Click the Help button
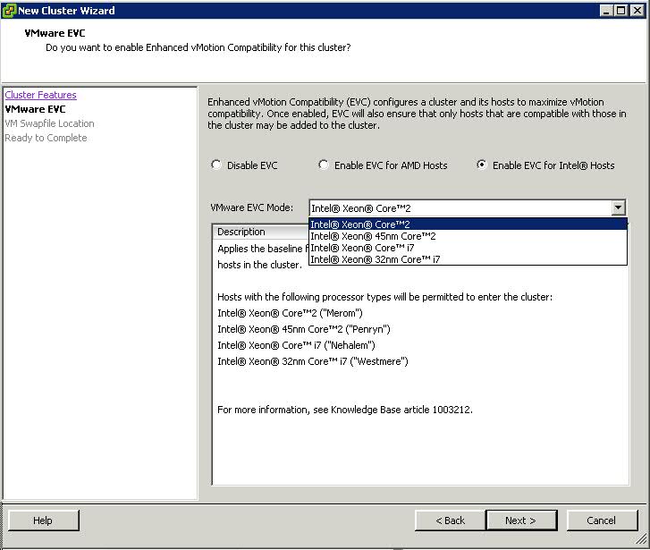The image size is (650, 550). click(43, 520)
